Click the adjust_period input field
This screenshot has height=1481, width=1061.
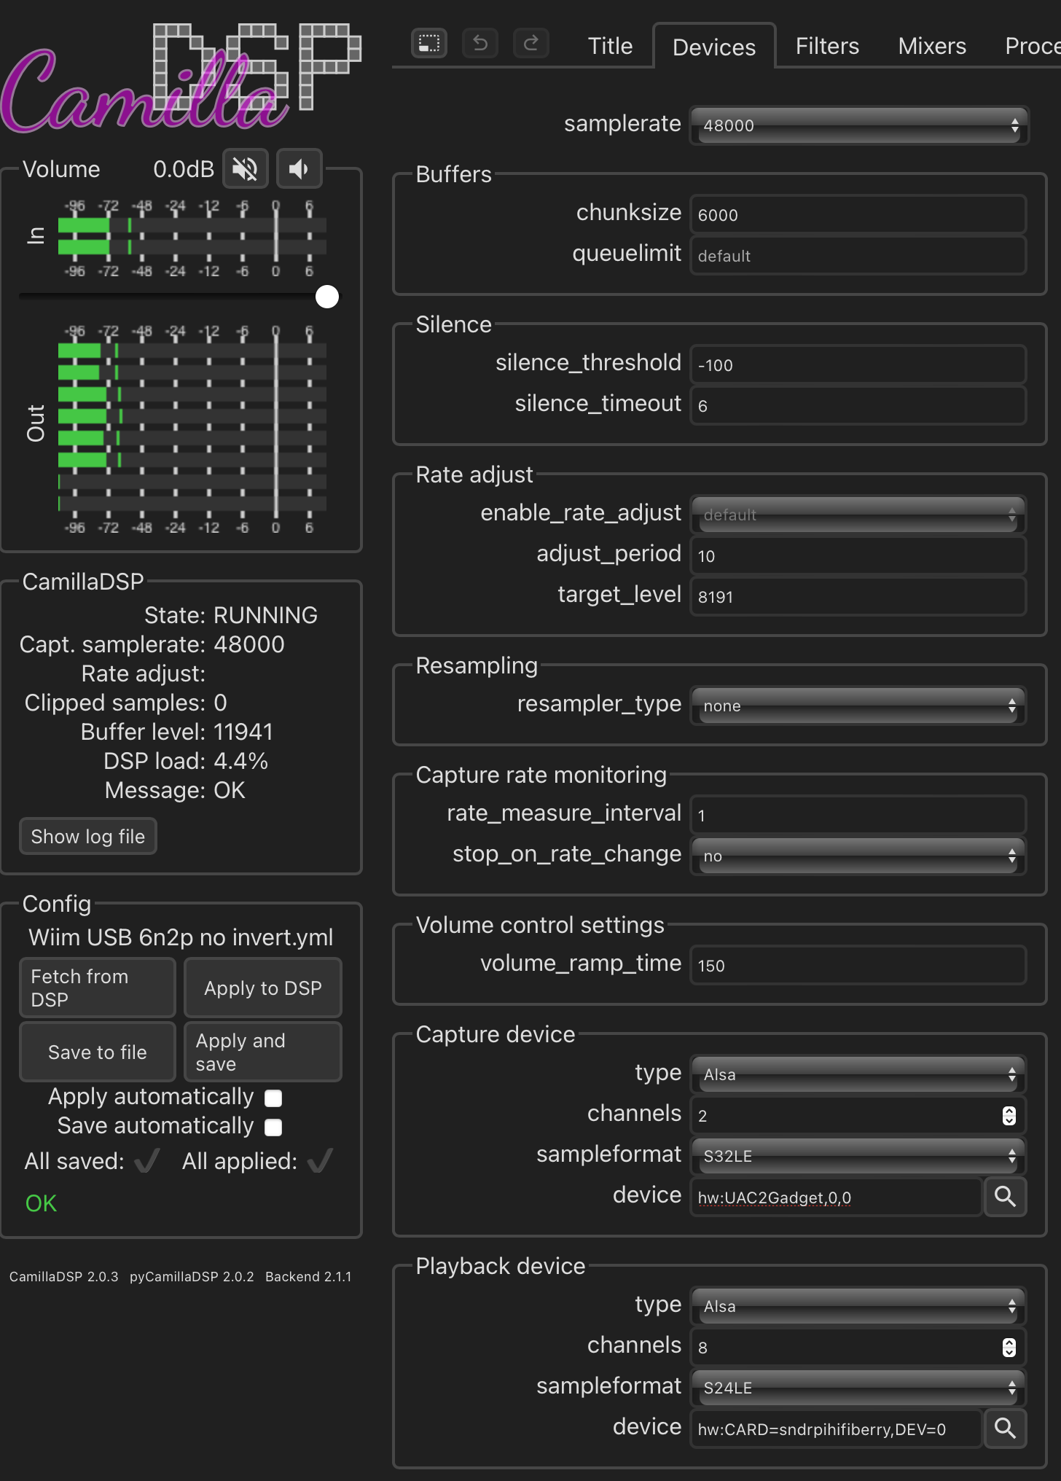pyautogui.click(x=858, y=555)
